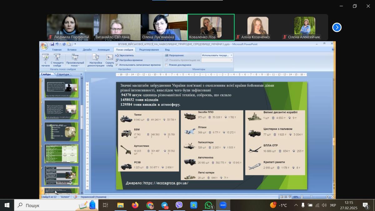
Task: Open Анимация ribbon tab
Action: click(103, 50)
